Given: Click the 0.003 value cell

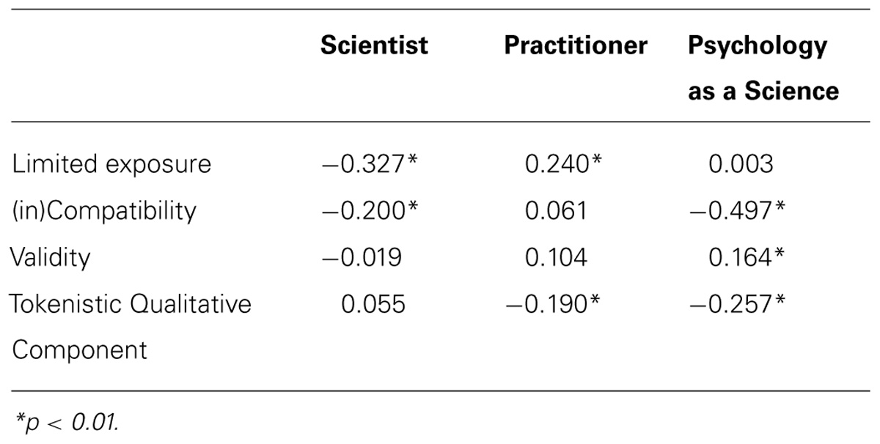Looking at the screenshot, I should click(741, 164).
